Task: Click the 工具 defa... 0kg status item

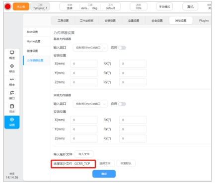Action: (x=89, y=6)
